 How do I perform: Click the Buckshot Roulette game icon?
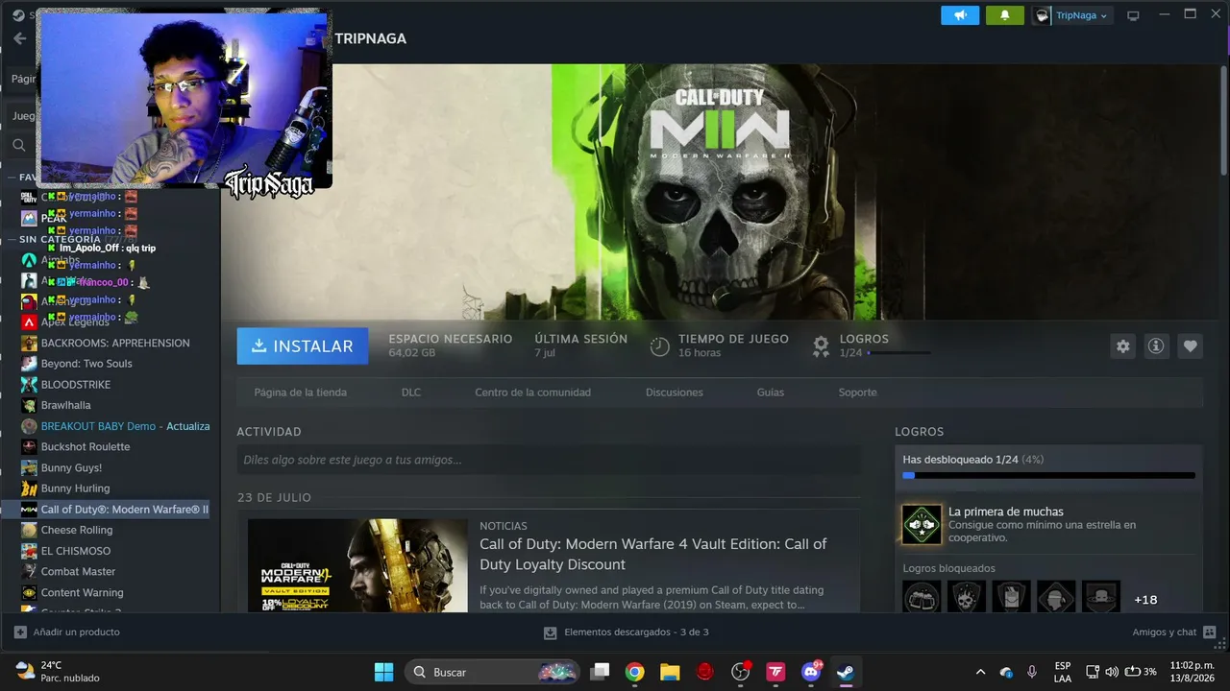pyautogui.click(x=30, y=447)
